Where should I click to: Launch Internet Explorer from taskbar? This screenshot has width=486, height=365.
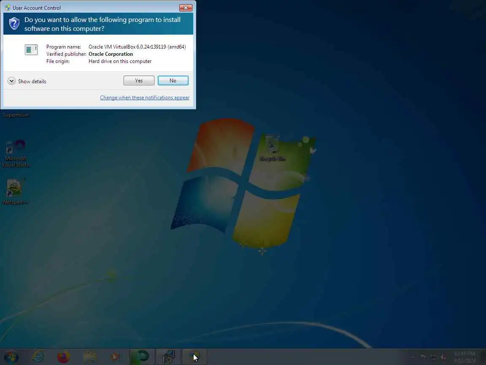coord(38,357)
